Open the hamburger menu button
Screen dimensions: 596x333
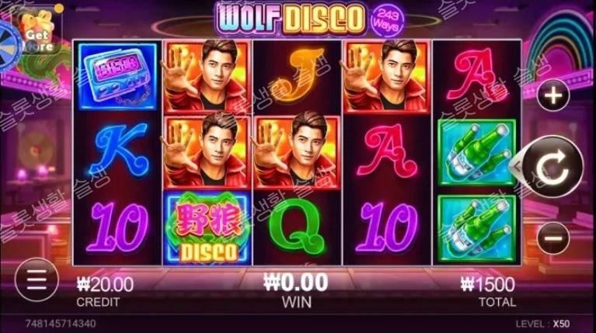37,280
